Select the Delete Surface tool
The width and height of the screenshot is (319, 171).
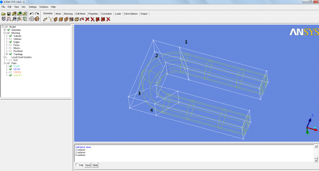(98, 19)
